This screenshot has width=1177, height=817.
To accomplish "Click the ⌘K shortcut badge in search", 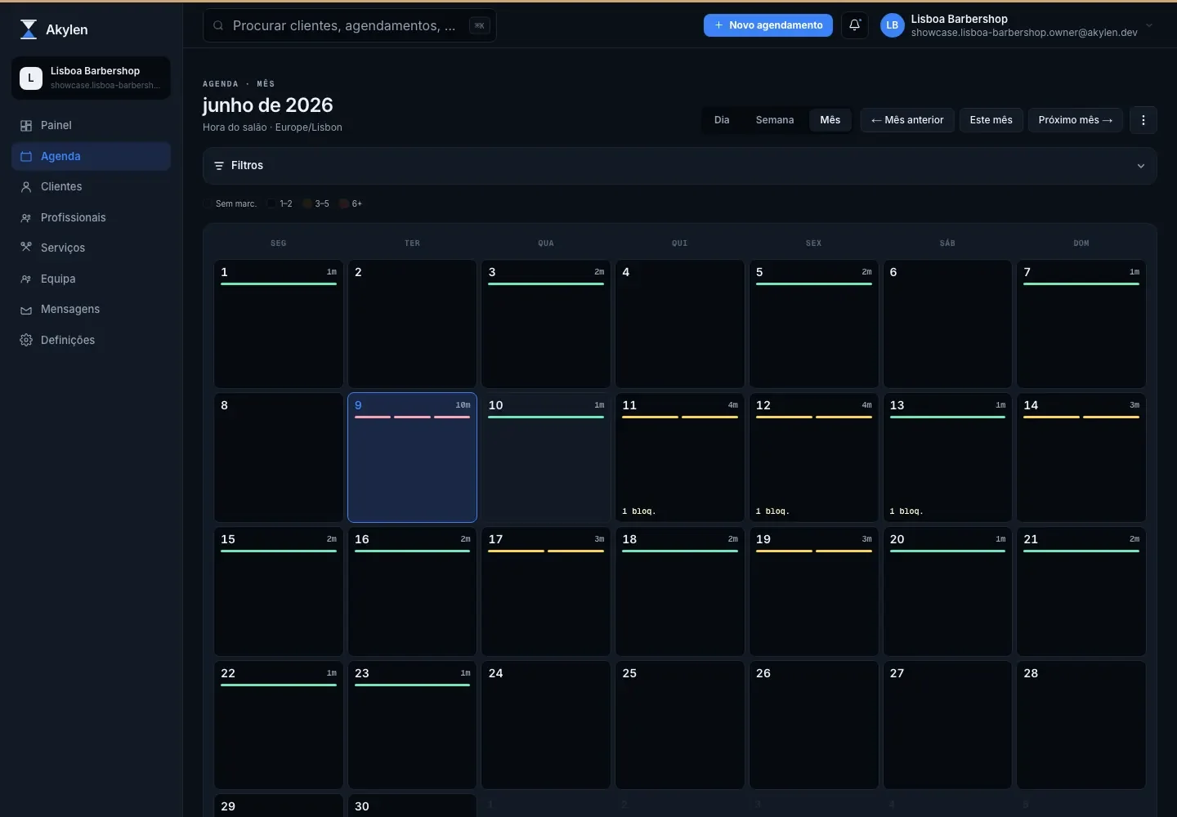I will tap(480, 25).
